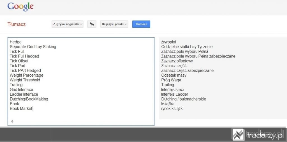
Task: Click the translation 'rynek książki'
Action: [x=172, y=109]
